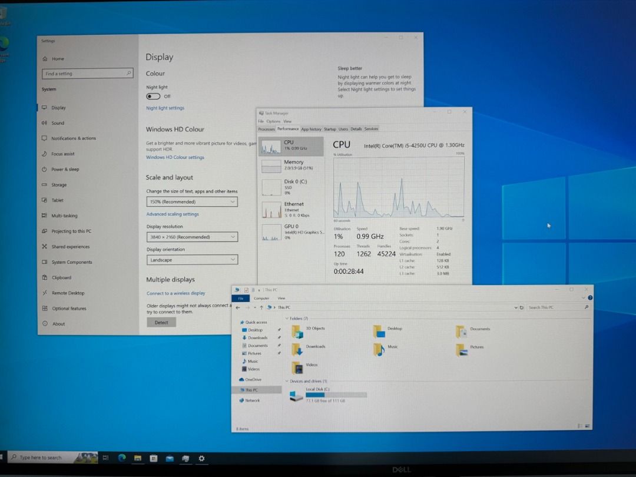
Task: Open the Microsoft Store taskbar icon
Action: coord(154,458)
